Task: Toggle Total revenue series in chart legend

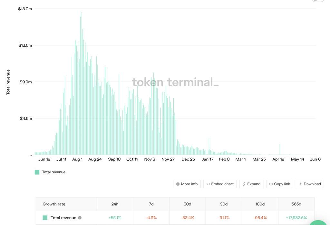Action: pyautogui.click(x=50, y=172)
